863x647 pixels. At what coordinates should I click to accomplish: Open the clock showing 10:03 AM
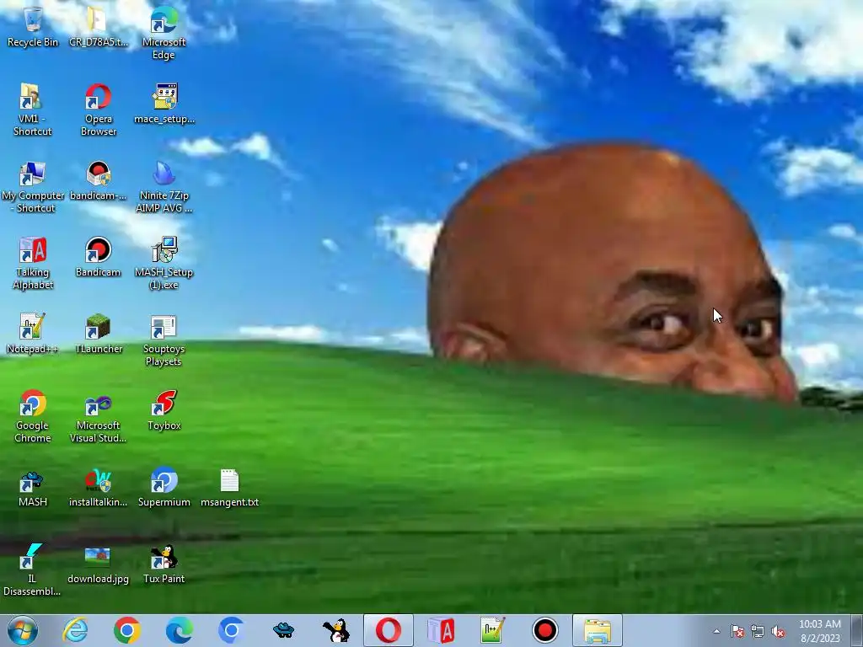click(x=820, y=631)
